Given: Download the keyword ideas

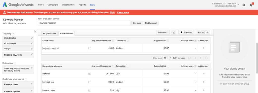Looking at the screenshot, I should (x=186, y=32).
